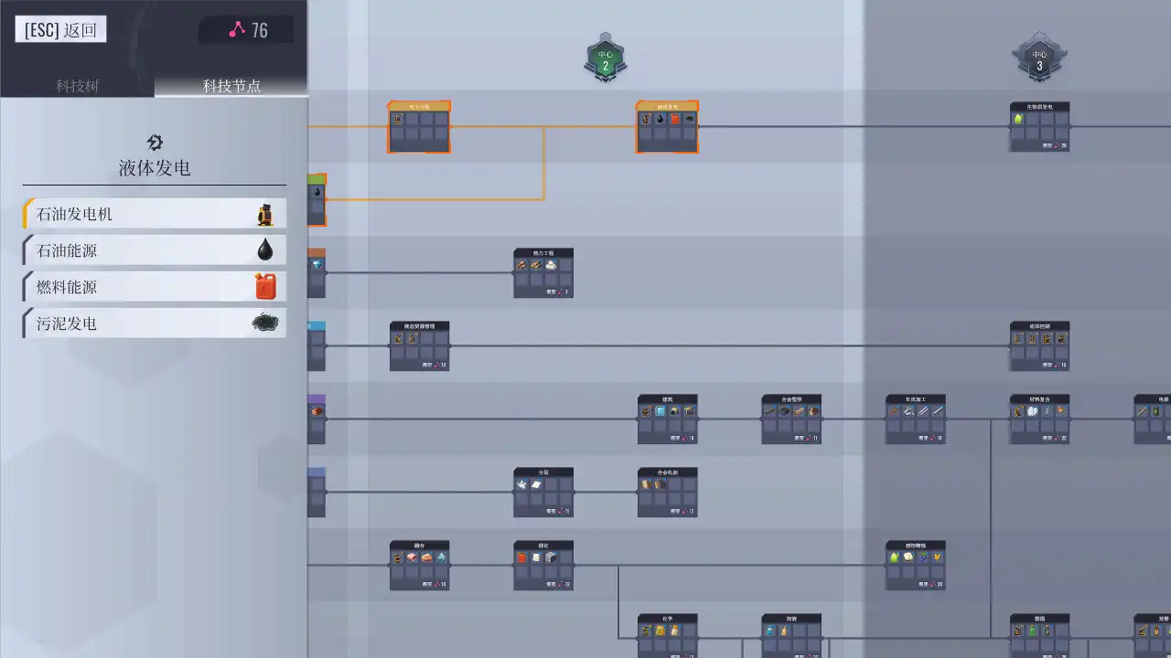The width and height of the screenshot is (1171, 658).
Task: Select the yellow wheat icon in the plant node
Action: (x=938, y=557)
